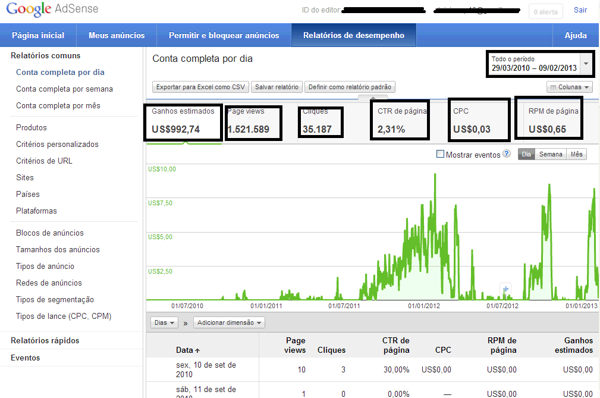
Task: Open the help icon beside Mostrar eventos
Action: (507, 154)
